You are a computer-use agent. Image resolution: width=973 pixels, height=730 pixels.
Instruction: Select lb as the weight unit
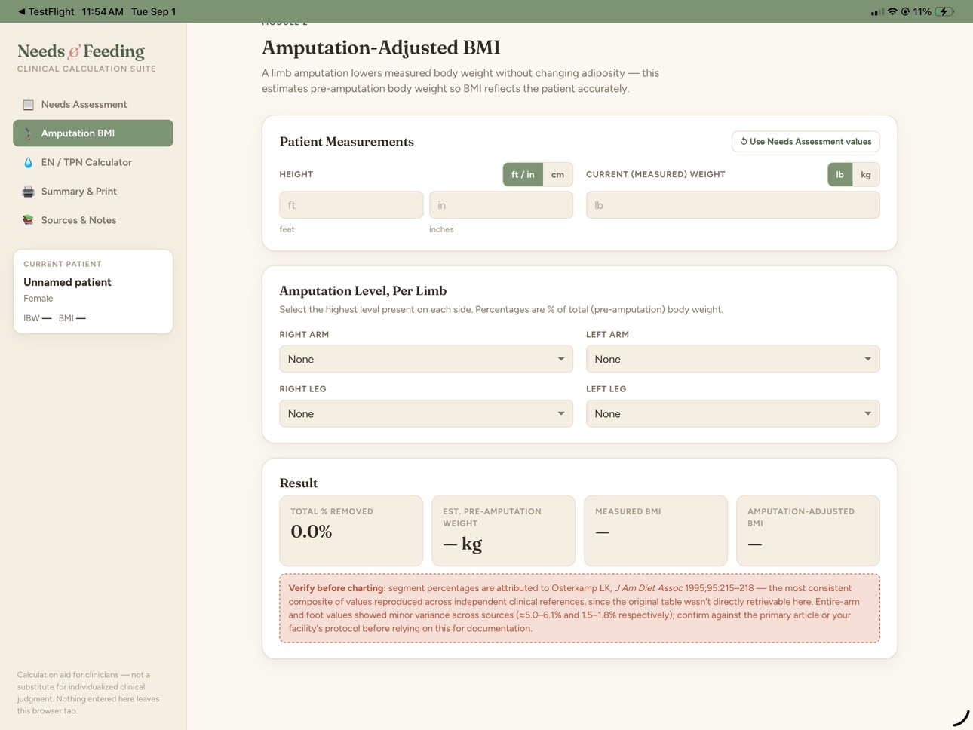click(x=839, y=174)
